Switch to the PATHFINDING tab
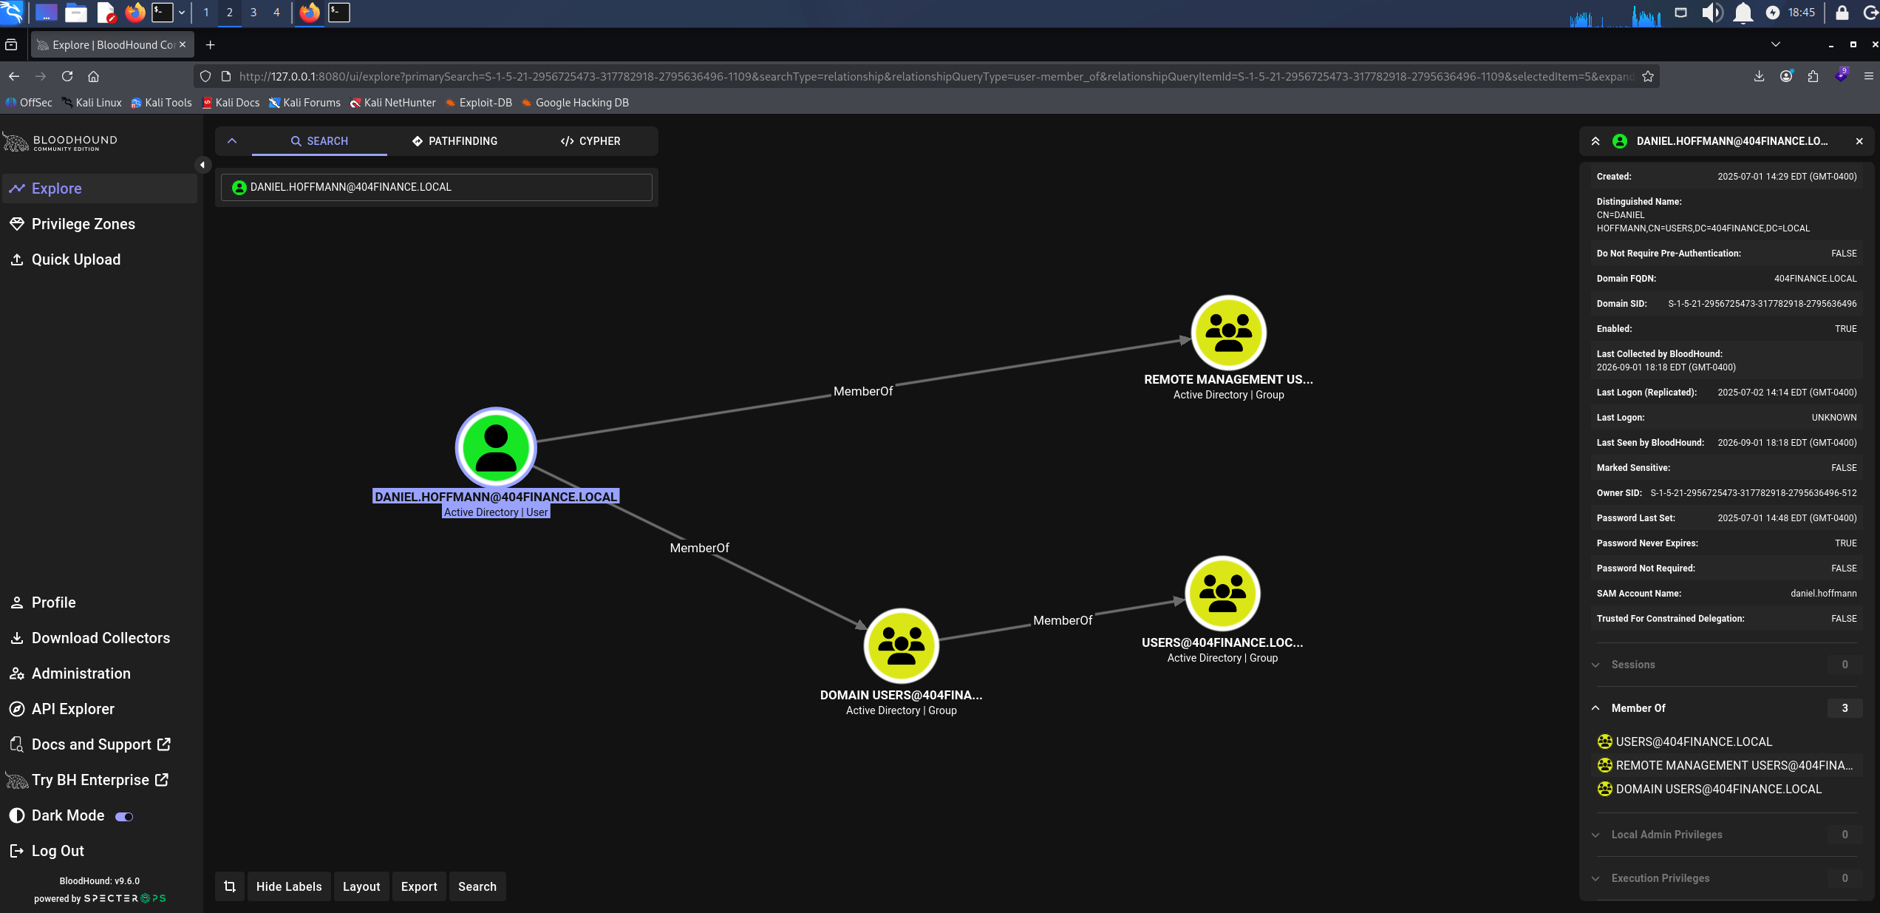This screenshot has height=913, width=1880. click(454, 141)
